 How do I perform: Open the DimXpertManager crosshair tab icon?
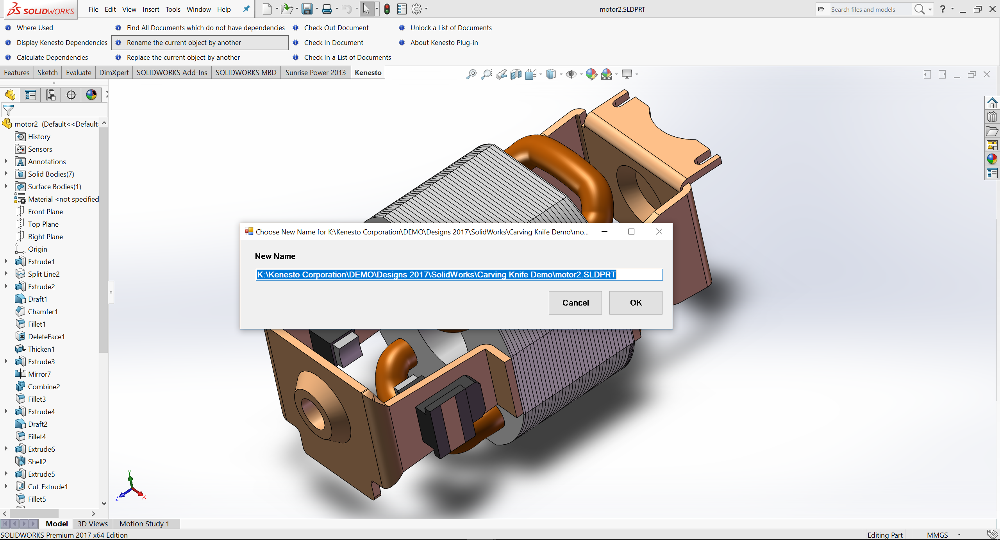[x=71, y=95]
